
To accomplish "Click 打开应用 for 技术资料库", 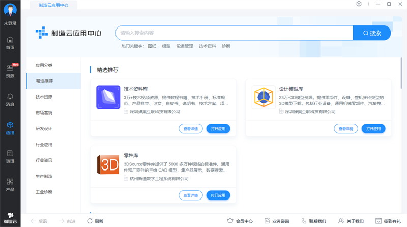I will tap(218, 129).
